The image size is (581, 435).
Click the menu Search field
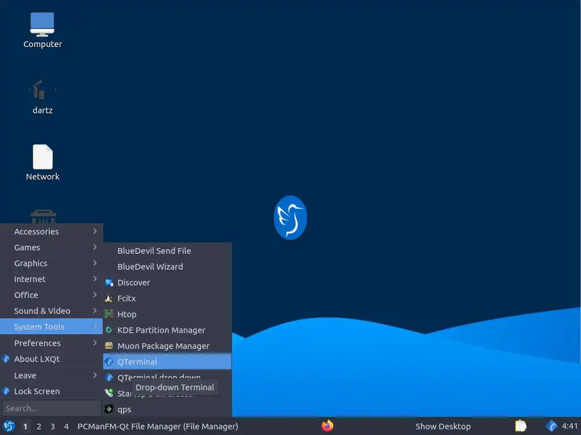pyautogui.click(x=51, y=408)
